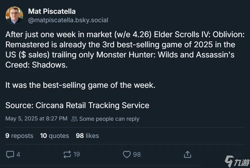250x168 pixels.
Task: Click 'It was the best-selling game' line
Action: click(80, 85)
